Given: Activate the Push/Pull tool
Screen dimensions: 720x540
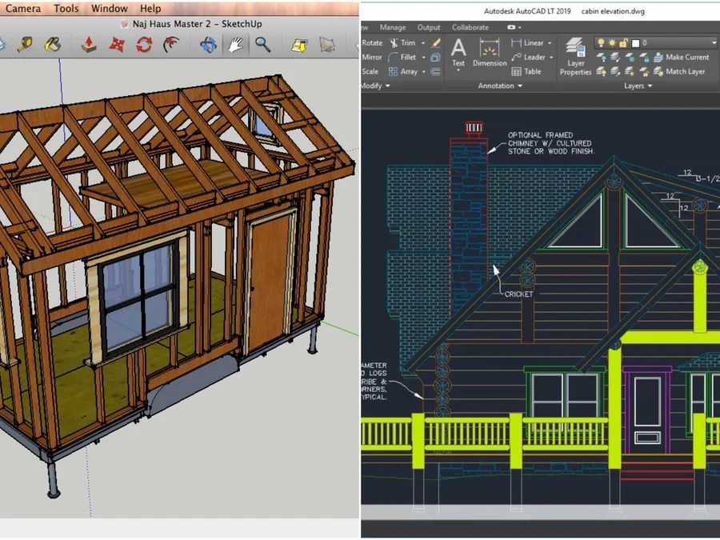Looking at the screenshot, I should click(90, 44).
